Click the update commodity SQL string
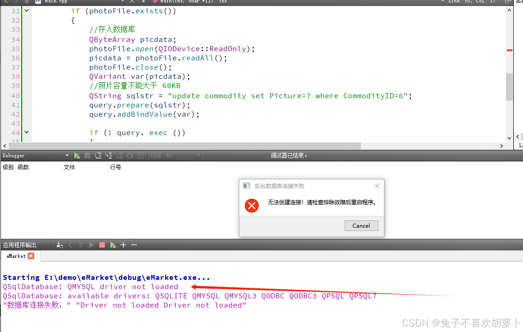Image resolution: width=523 pixels, height=332 pixels. [x=287, y=96]
